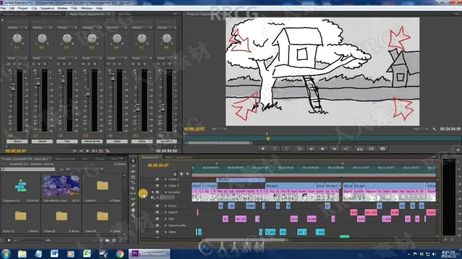
Task: Select the Track Select tool
Action: click(x=133, y=166)
